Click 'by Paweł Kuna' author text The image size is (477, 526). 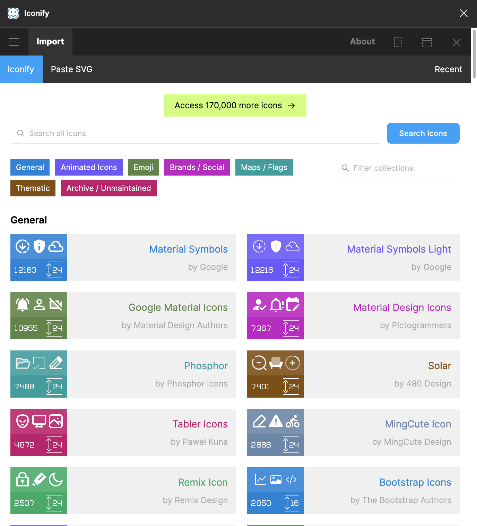(199, 442)
